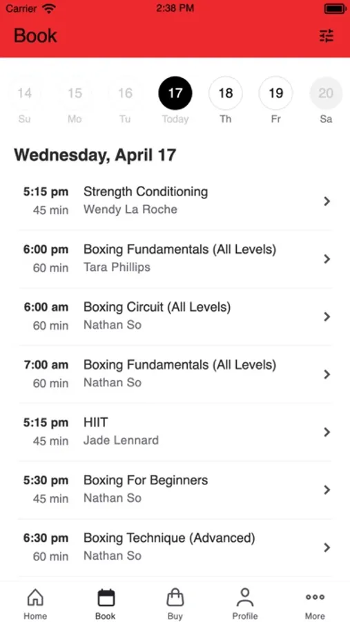
Task: Select date 14 Sunday
Action: pyautogui.click(x=24, y=93)
